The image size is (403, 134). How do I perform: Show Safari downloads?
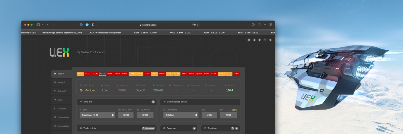point(253,25)
